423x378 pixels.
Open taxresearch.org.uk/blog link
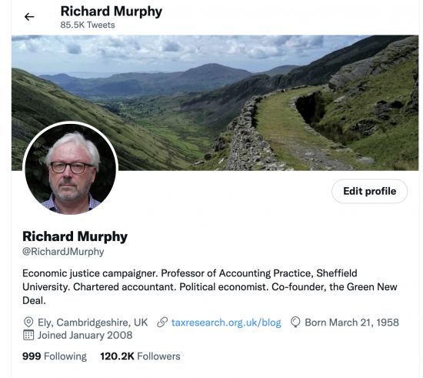click(x=226, y=323)
